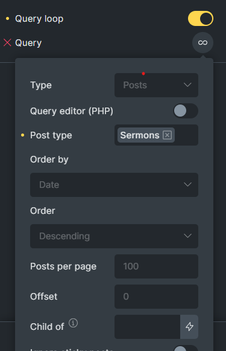Click the yellow dot beside Query loop
226x351 pixels.
[x=8, y=19]
